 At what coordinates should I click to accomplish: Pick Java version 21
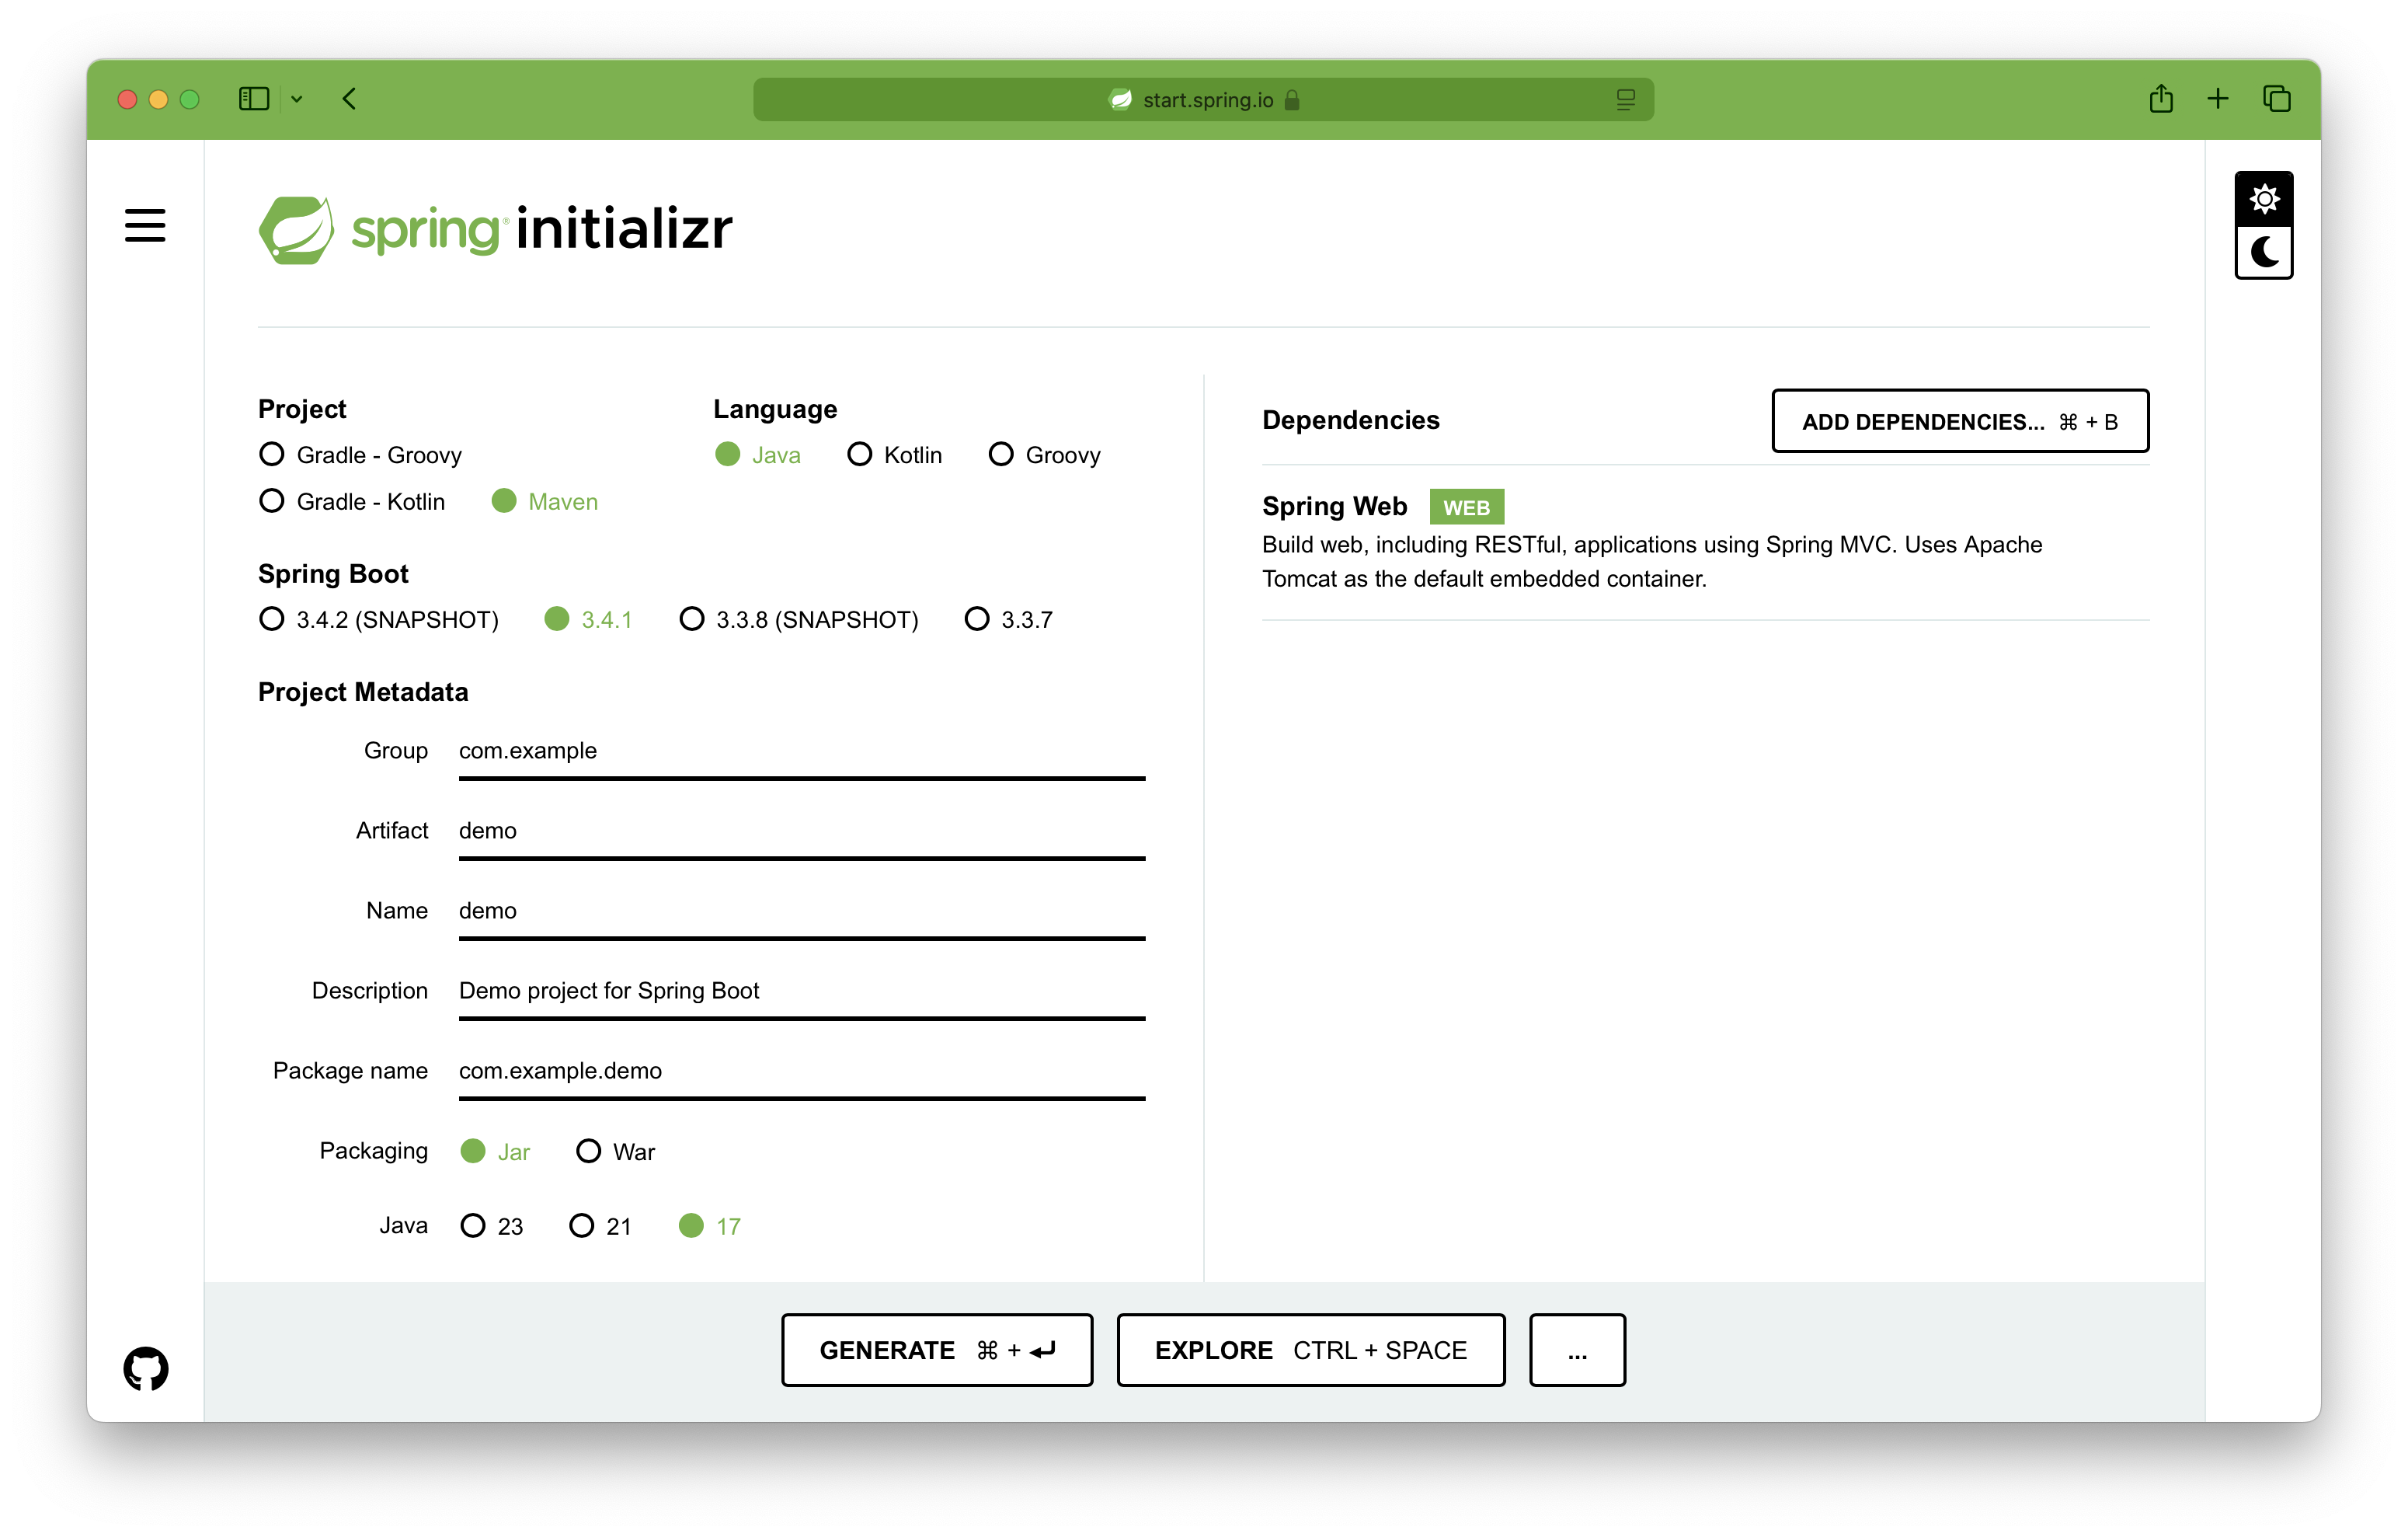click(x=581, y=1226)
